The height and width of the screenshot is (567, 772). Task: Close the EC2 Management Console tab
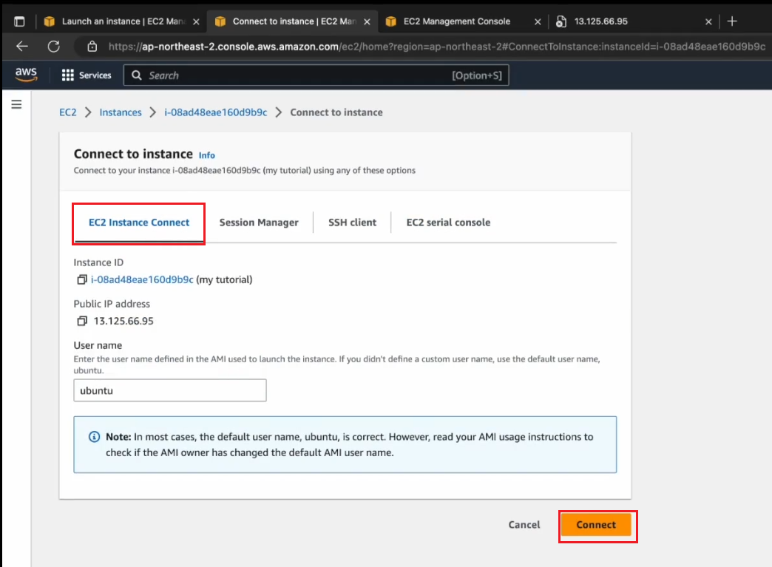pos(538,21)
